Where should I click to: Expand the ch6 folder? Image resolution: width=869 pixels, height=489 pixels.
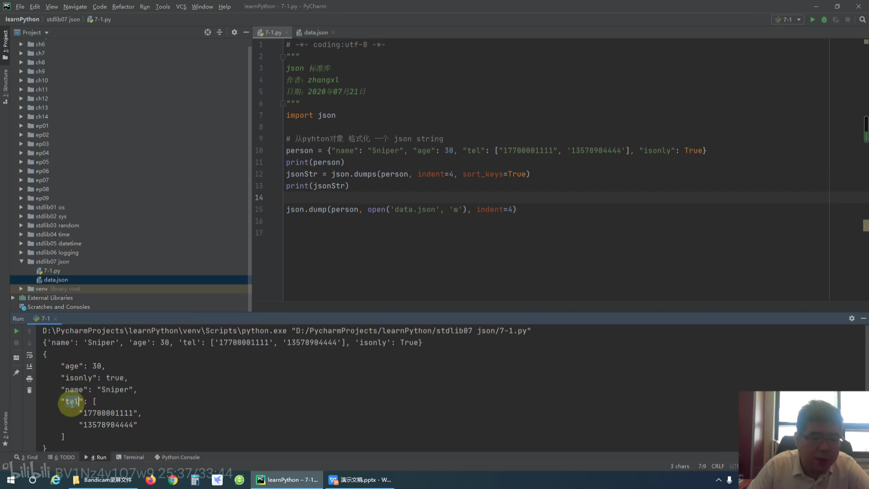pyautogui.click(x=21, y=44)
